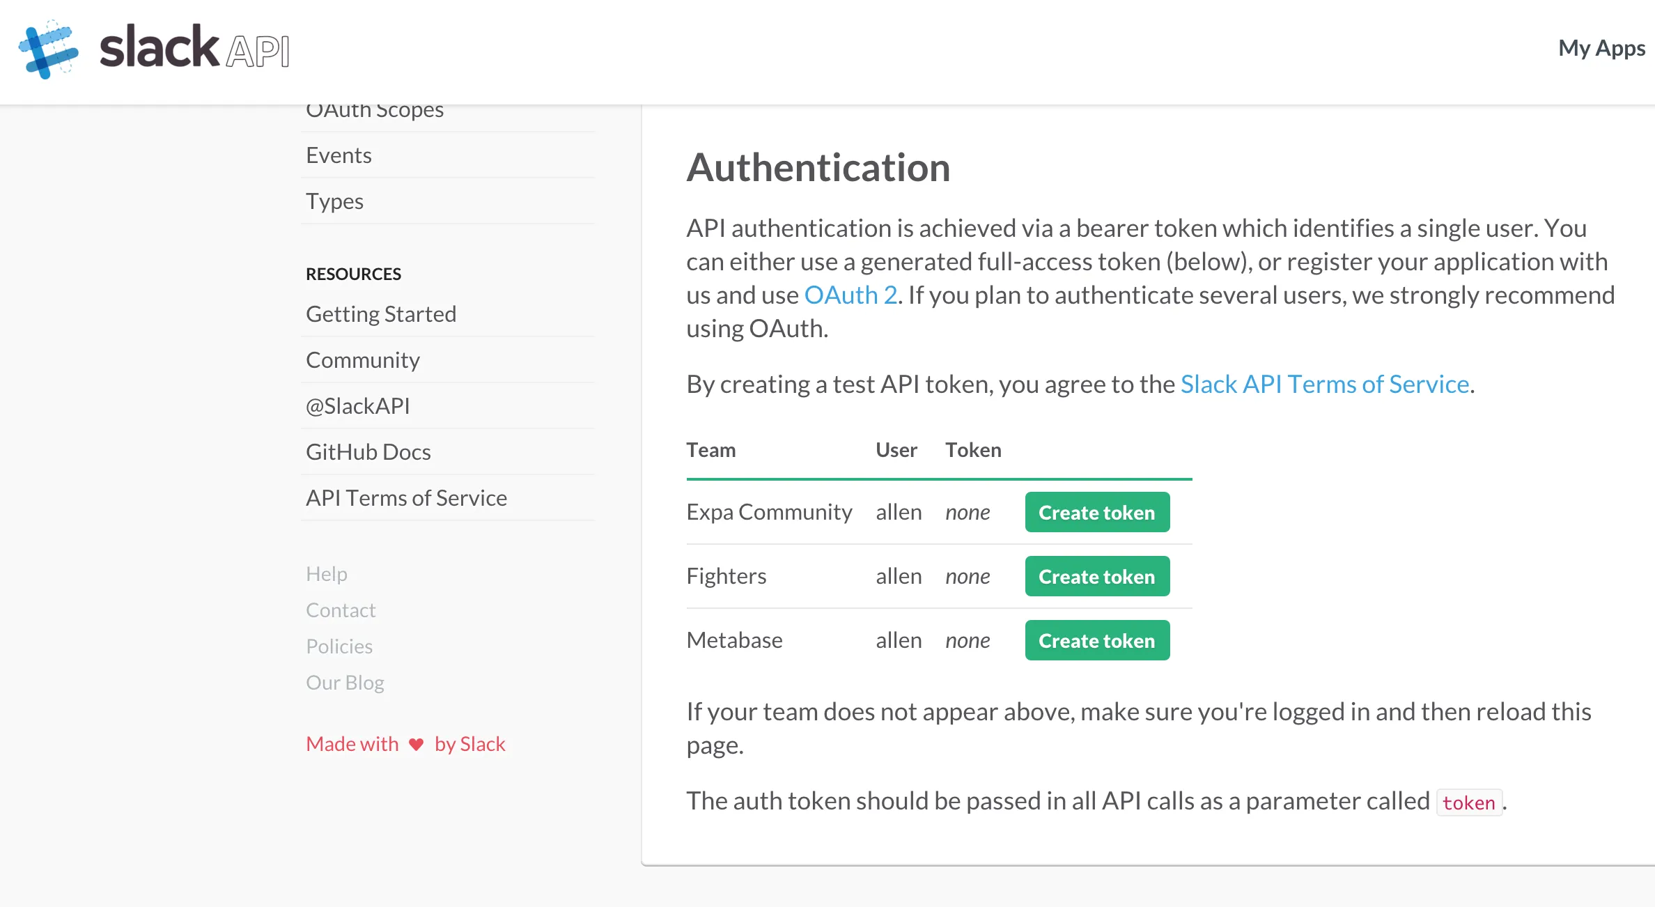Open API Terms of Service sidebar link
Image resolution: width=1655 pixels, height=907 pixels.
click(x=407, y=497)
